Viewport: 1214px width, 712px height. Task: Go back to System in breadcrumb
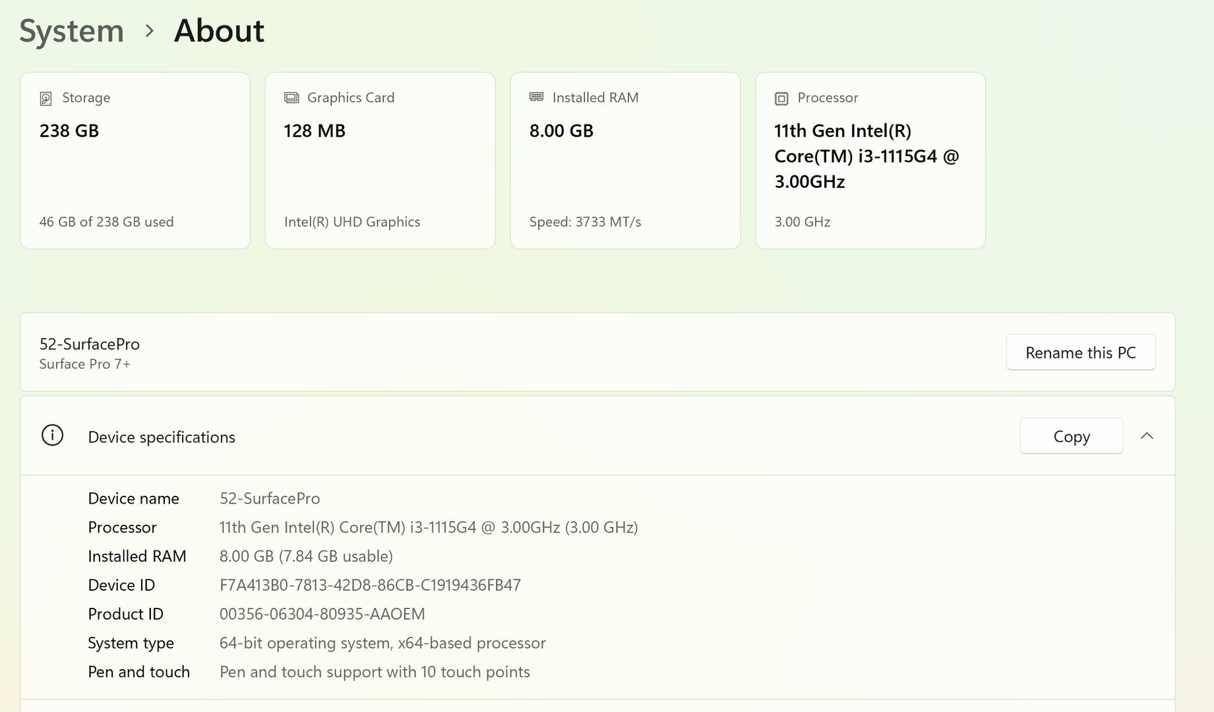71,31
